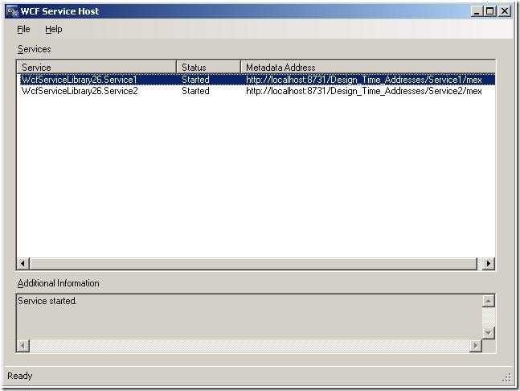Click Additional Information scroll right arrow
Viewport: 520px width, 391px height.
(476, 346)
